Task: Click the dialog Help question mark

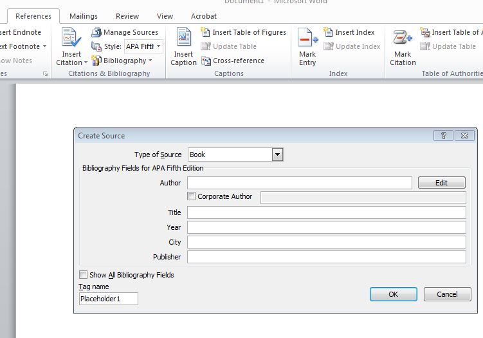Action: pos(443,135)
